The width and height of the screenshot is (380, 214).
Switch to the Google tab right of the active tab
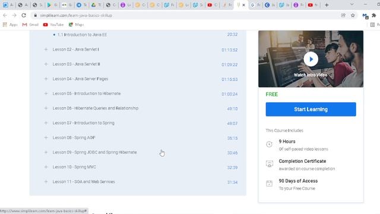pos(255,5)
